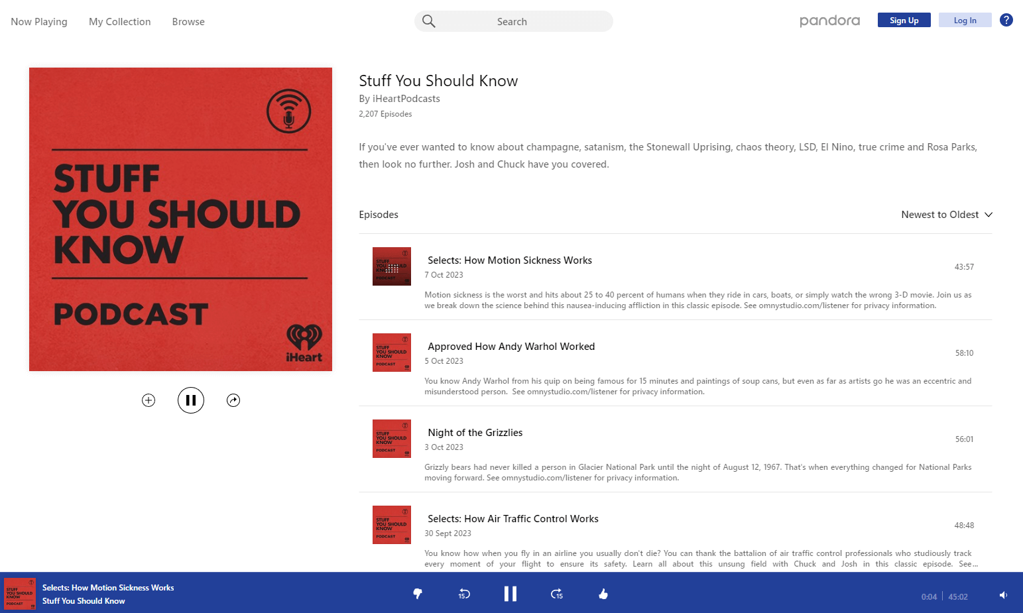This screenshot has height=613, width=1023.
Task: Skip forward 15 seconds in player bar
Action: (x=557, y=594)
